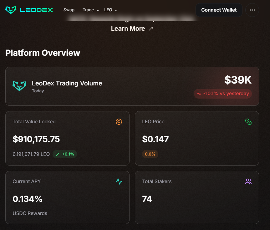The image size is (270, 230).
Task: Expand the Trade dropdown chevron
Action: 98,10
